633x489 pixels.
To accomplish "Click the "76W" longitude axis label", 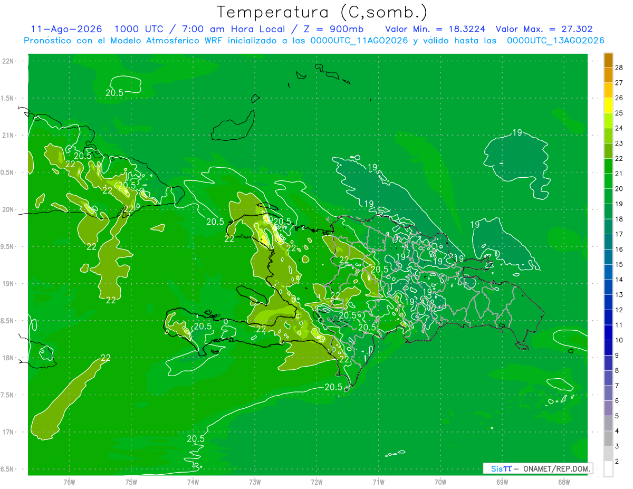I will point(69,482).
